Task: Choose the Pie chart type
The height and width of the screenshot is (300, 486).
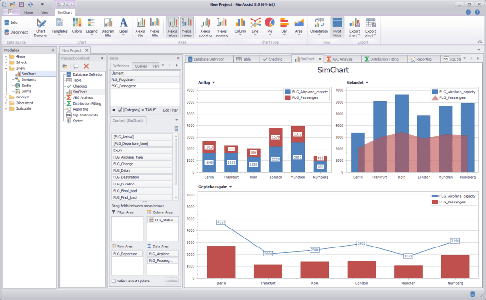Action: (x=270, y=27)
